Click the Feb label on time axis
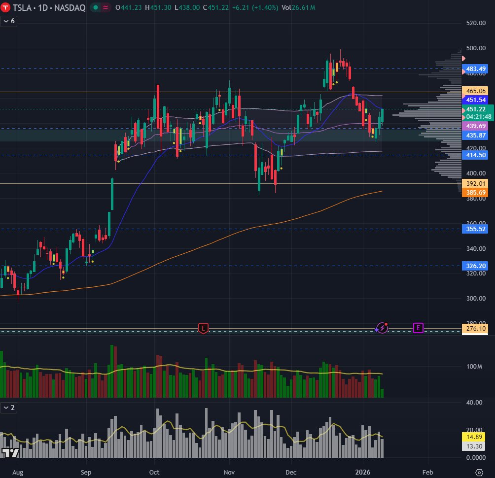The image size is (495, 478). [x=427, y=472]
